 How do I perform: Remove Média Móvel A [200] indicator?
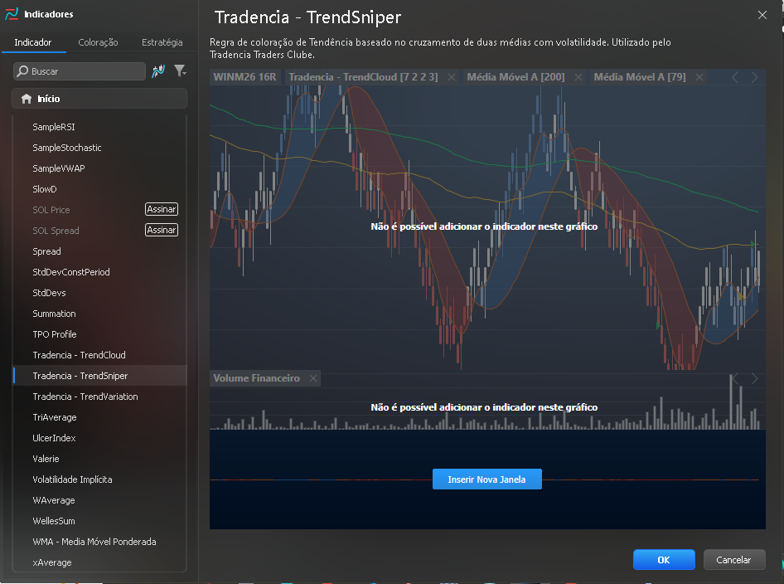click(x=578, y=77)
